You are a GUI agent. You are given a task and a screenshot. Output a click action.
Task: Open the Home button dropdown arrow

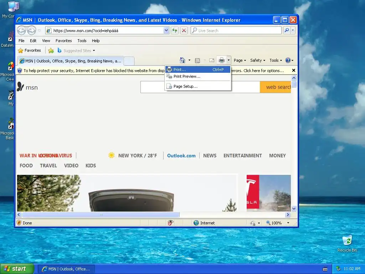(x=189, y=60)
